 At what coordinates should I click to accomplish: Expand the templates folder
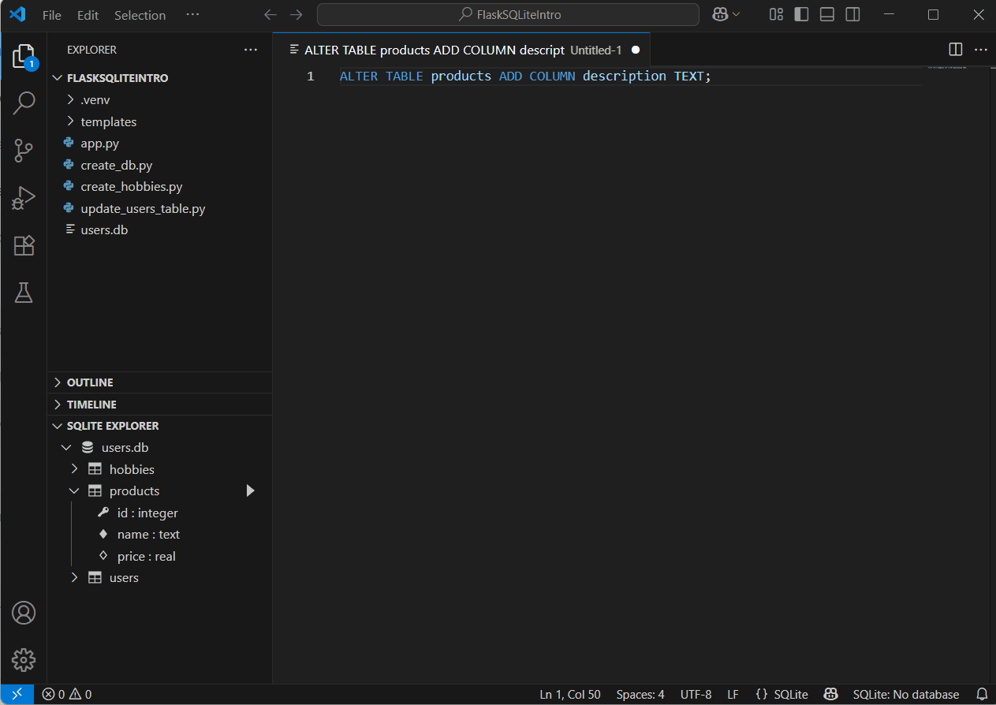(108, 121)
